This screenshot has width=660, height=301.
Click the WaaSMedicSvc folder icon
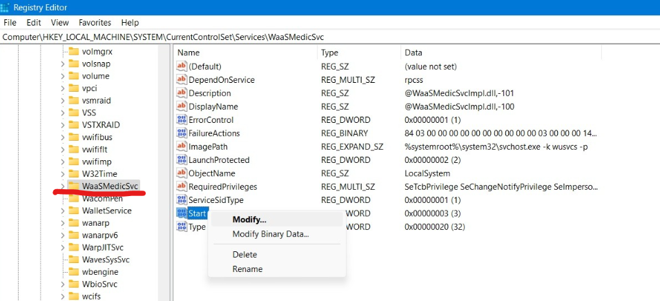tap(74, 186)
